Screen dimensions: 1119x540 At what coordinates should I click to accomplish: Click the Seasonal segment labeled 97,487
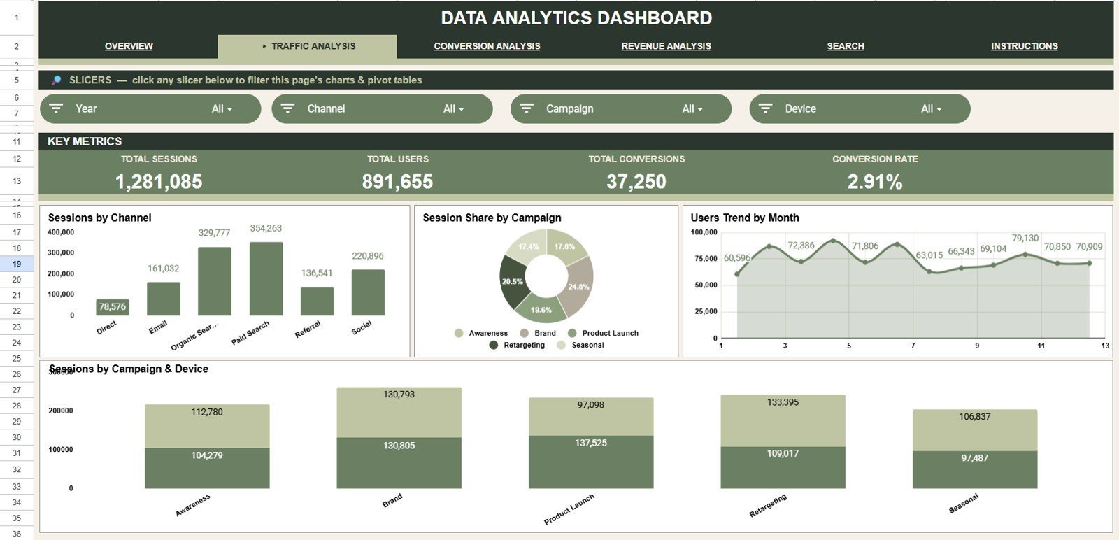pyautogui.click(x=975, y=469)
